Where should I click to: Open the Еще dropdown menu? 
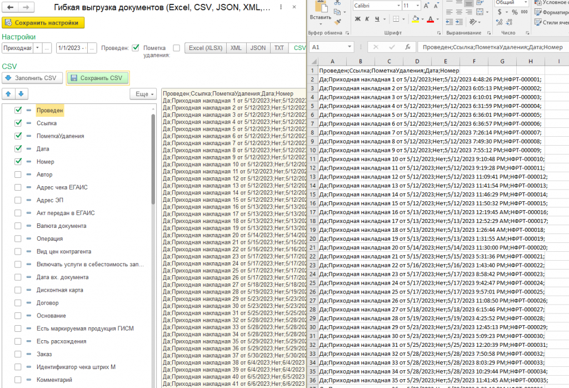click(x=143, y=94)
